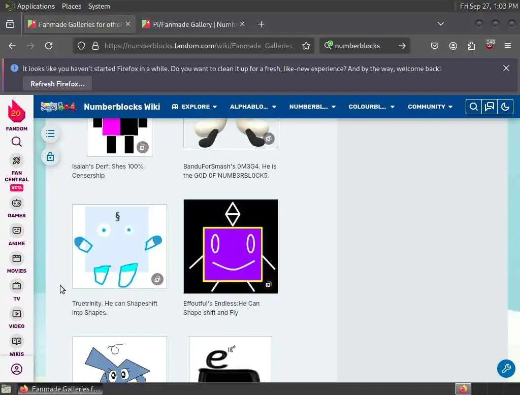Expand the EXPLORE dropdown menu

tap(194, 107)
